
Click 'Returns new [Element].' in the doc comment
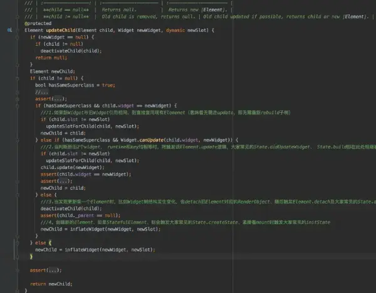point(197,10)
